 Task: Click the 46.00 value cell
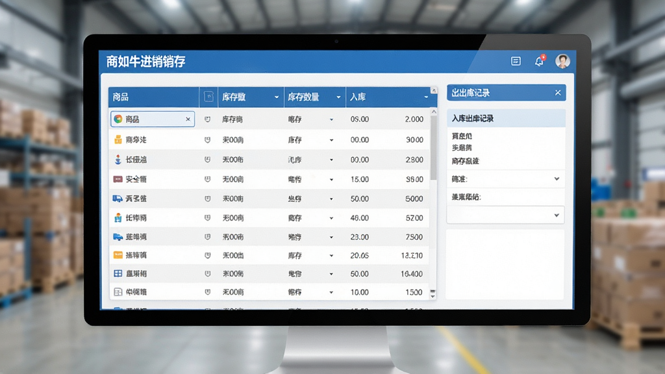[359, 218]
